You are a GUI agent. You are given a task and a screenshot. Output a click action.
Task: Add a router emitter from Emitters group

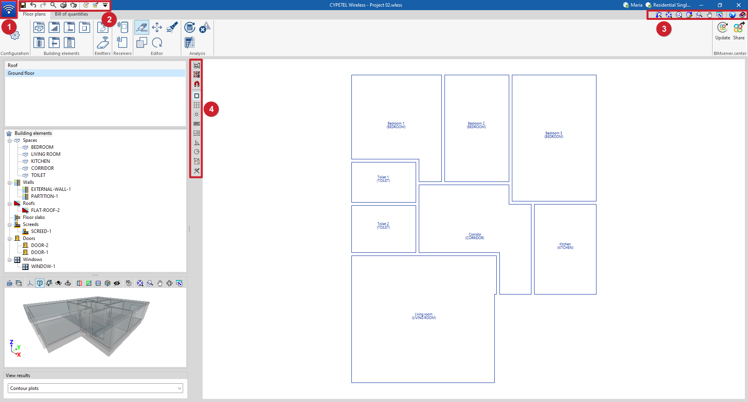click(103, 42)
